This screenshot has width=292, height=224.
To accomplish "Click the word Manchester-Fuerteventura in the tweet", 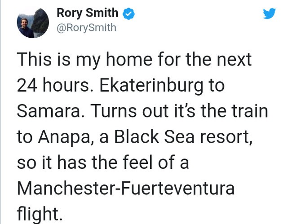I will click(125, 188).
